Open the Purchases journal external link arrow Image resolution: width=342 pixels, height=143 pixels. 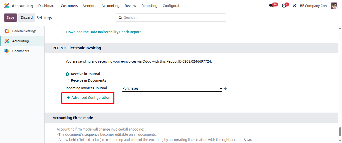click(225, 88)
